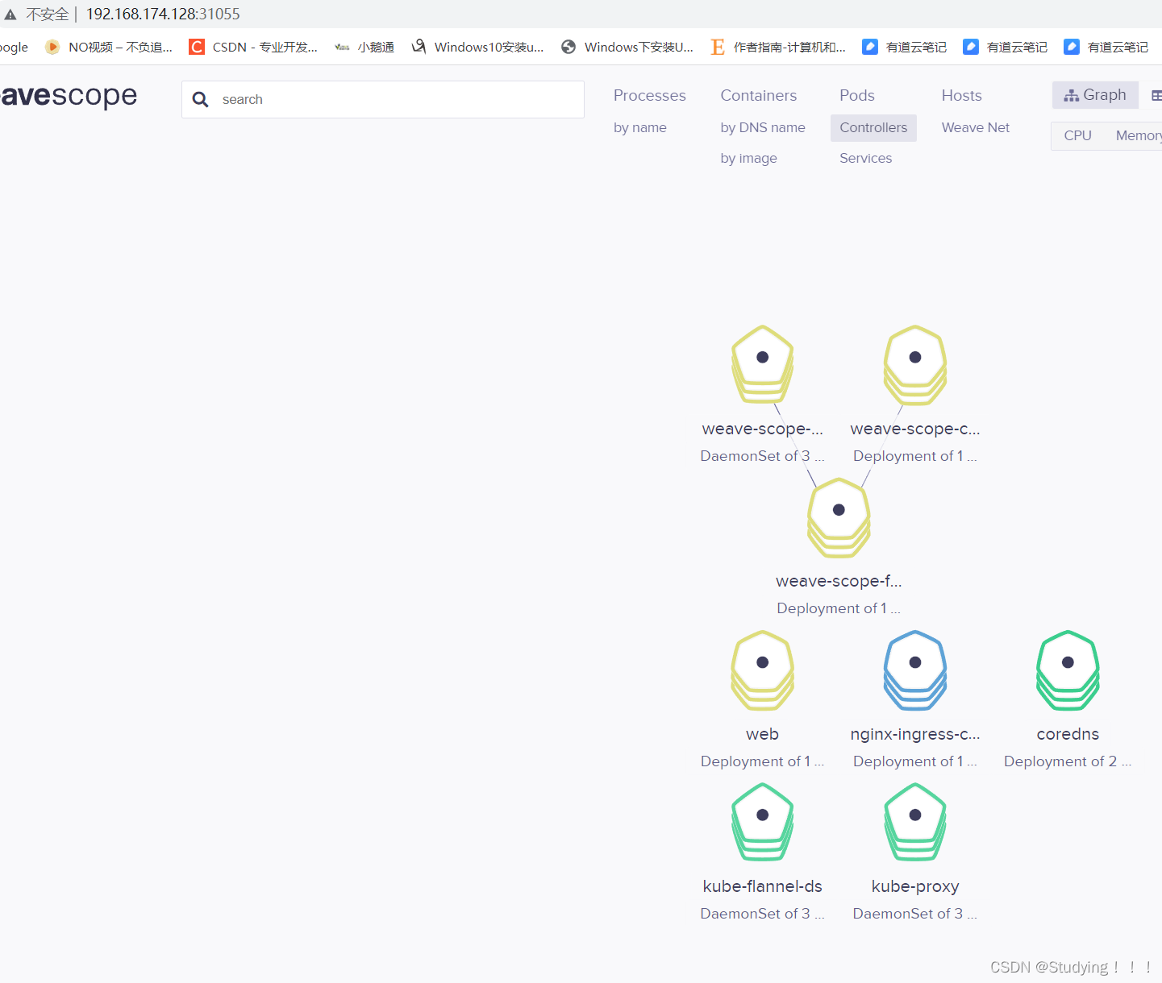Click 'Deployment of 1 ...' under nginx-ingress-c...
1162x983 pixels.
click(915, 761)
